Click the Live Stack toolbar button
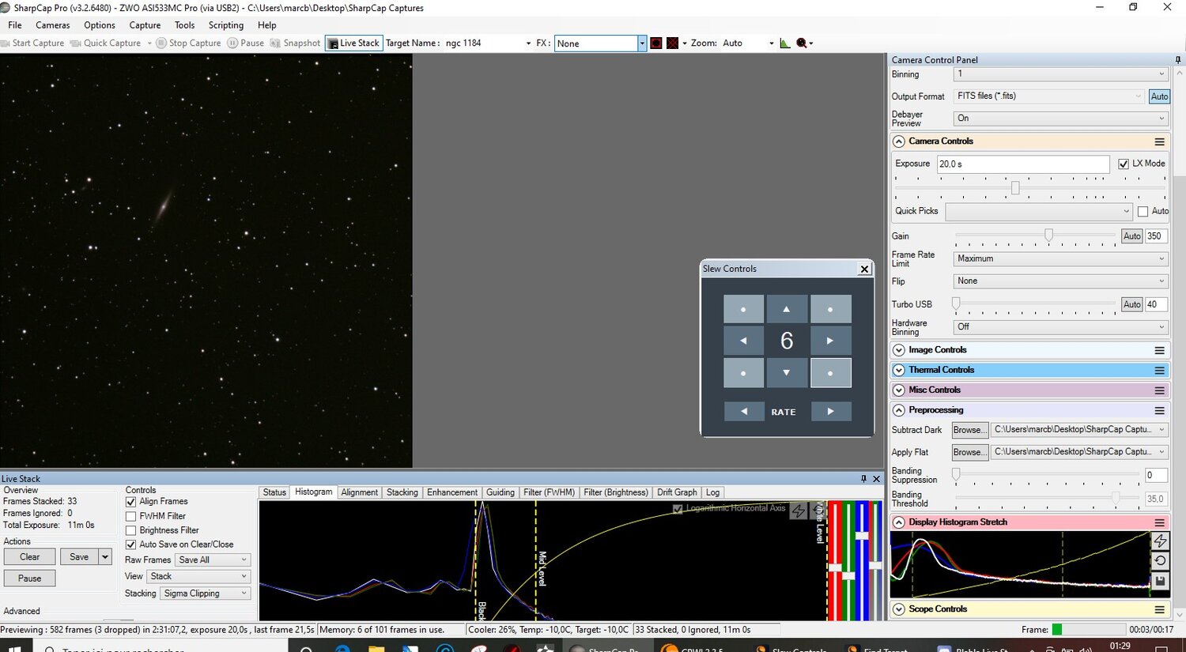This screenshot has width=1186, height=652. click(x=354, y=43)
